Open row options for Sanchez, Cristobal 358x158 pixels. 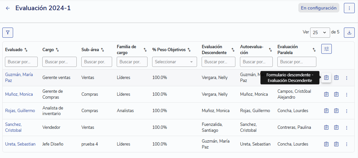point(347,128)
